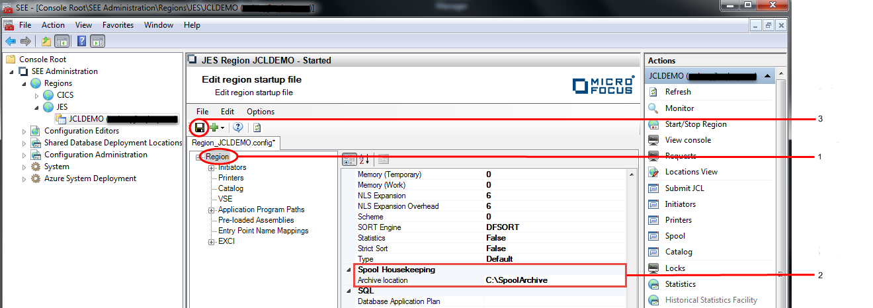Click Start/Stop Region action

[x=696, y=124]
